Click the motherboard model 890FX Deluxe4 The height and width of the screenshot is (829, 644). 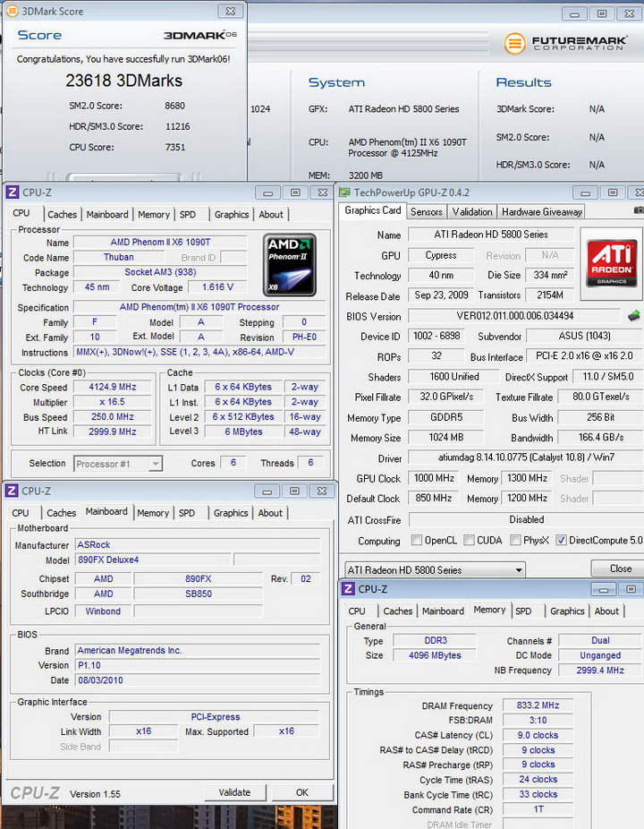point(153,560)
